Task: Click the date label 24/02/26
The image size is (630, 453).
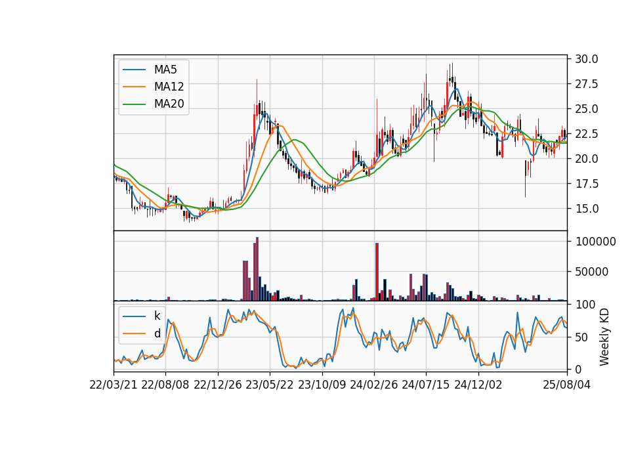Action: [373, 385]
